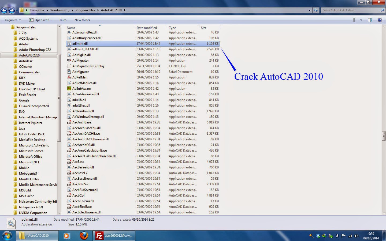Click the search magnifier icon

click(x=382, y=10)
